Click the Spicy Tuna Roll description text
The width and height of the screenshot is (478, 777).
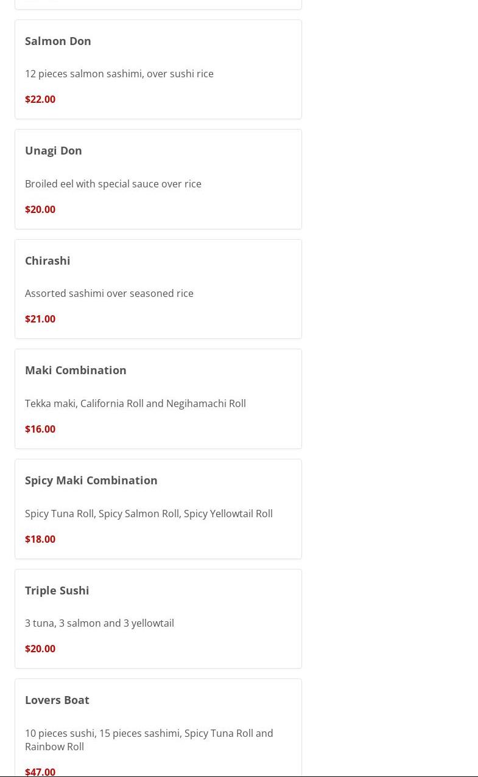(x=149, y=514)
